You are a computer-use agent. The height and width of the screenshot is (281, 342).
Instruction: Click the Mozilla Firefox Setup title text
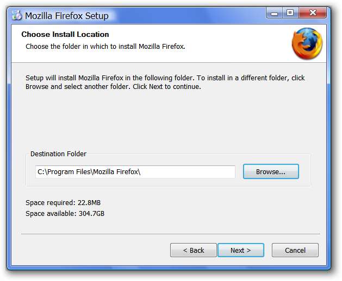[x=66, y=16]
